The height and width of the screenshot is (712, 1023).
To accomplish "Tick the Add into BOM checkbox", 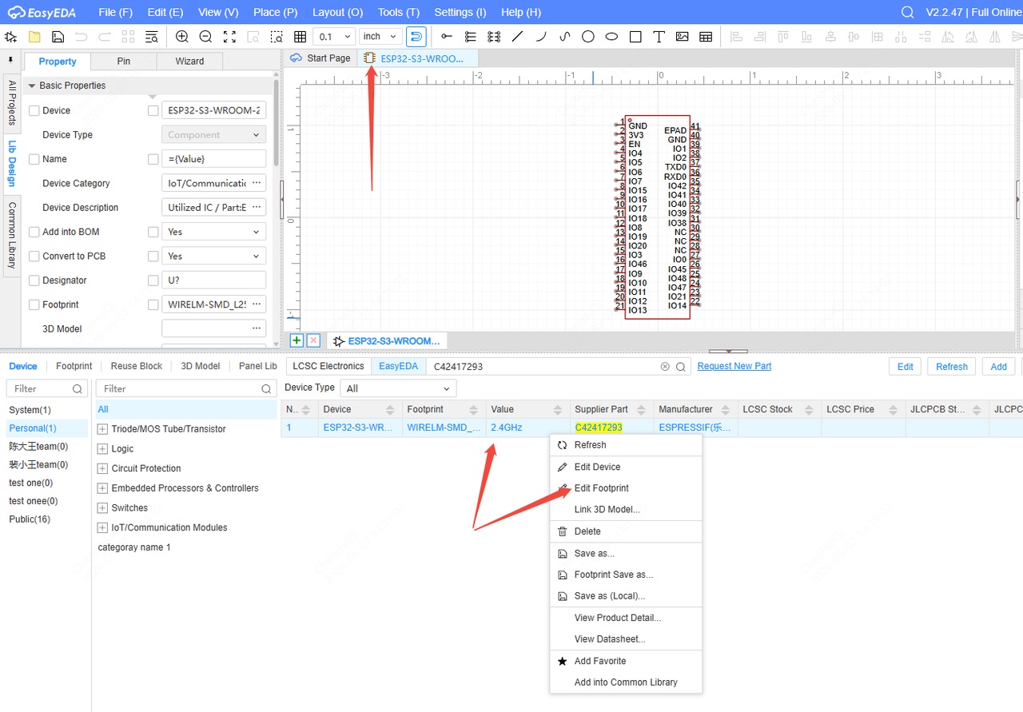I will point(34,232).
